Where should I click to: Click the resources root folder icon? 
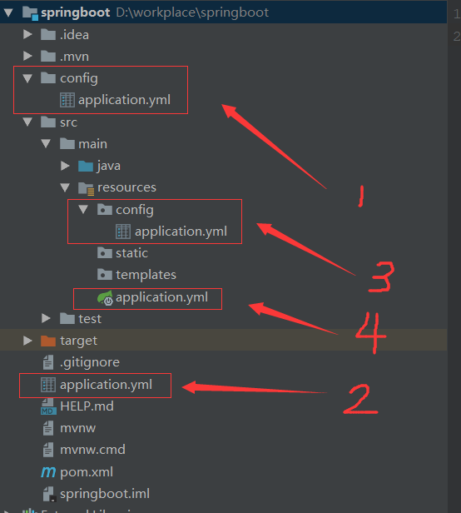point(87,188)
